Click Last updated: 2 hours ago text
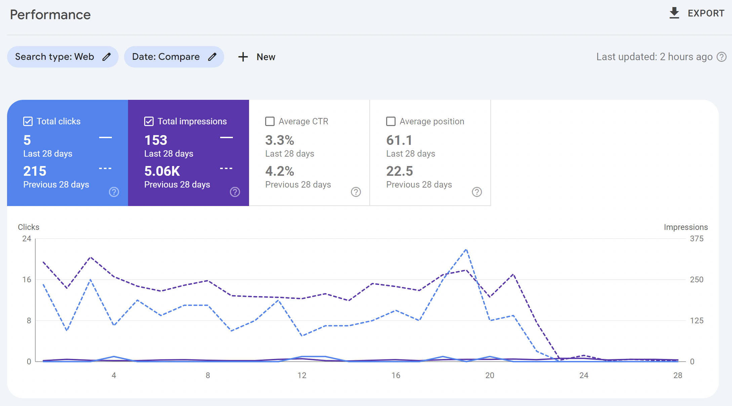Image resolution: width=732 pixels, height=406 pixels. coord(654,57)
